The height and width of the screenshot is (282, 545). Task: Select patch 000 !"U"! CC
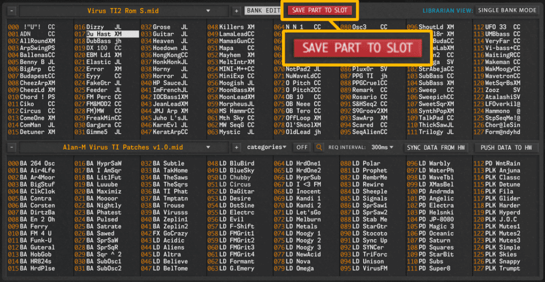31,27
